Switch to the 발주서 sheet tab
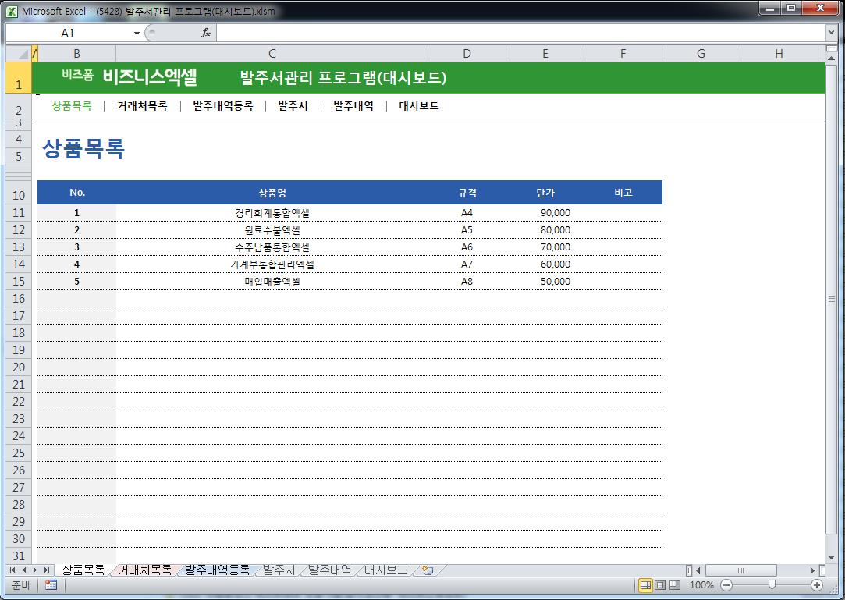Viewport: 845px width, 600px height. pyautogui.click(x=279, y=570)
